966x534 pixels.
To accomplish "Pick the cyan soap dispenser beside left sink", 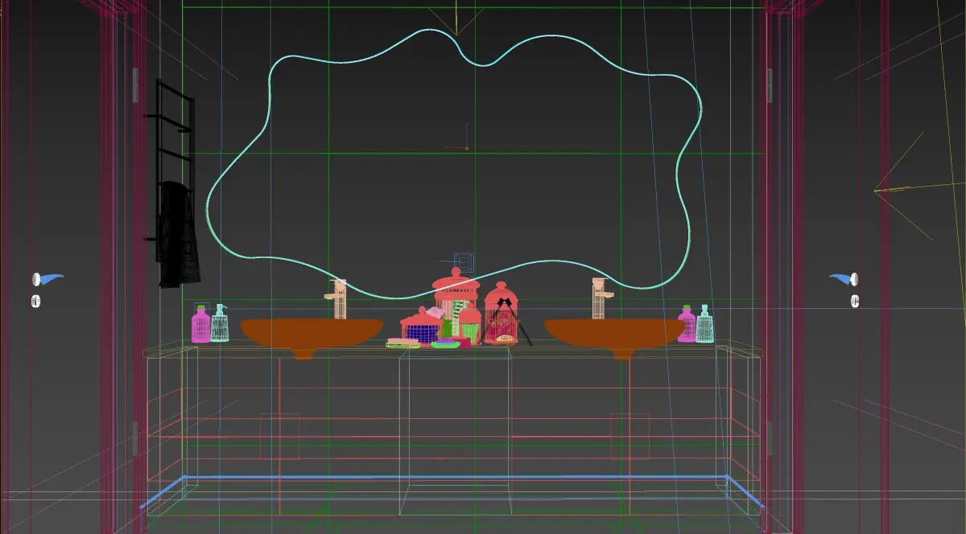I will point(220,323).
